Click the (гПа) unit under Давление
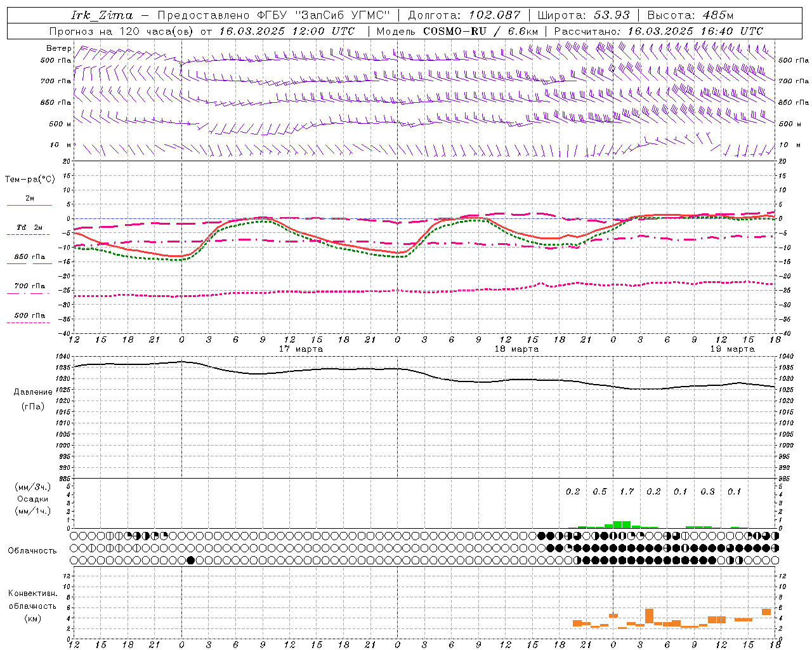 click(33, 406)
